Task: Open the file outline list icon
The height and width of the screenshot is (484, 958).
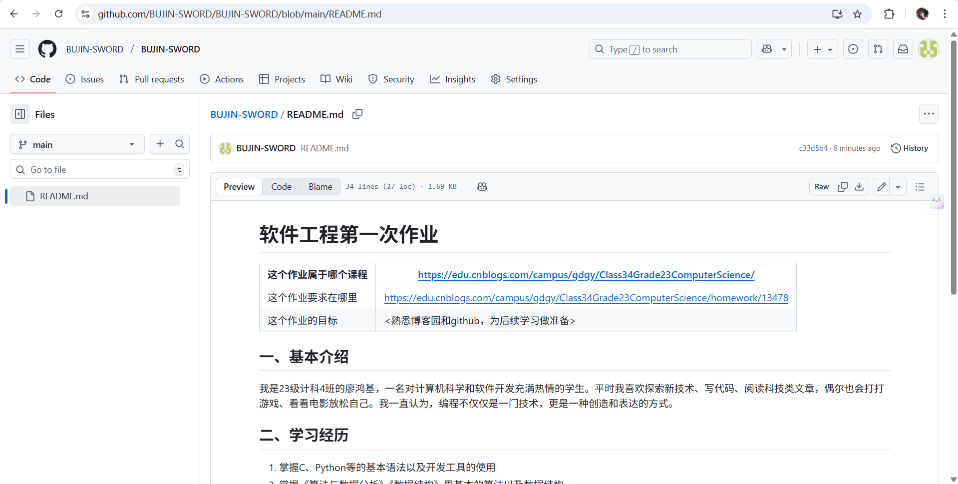Action: click(920, 186)
